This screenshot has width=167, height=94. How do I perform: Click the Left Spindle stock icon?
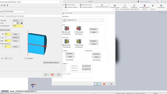click(67, 28)
